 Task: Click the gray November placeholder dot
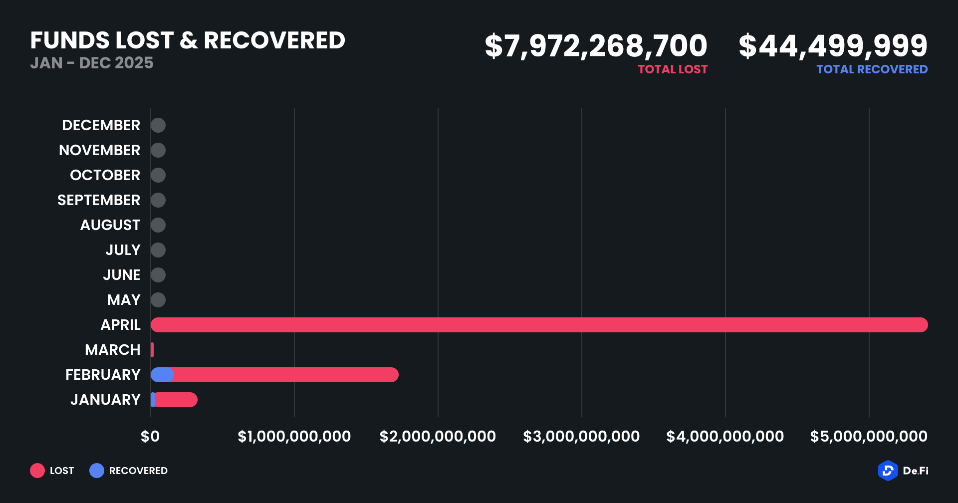[158, 150]
